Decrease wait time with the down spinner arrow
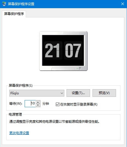The height and width of the screenshot is (147, 127). pos(38,105)
